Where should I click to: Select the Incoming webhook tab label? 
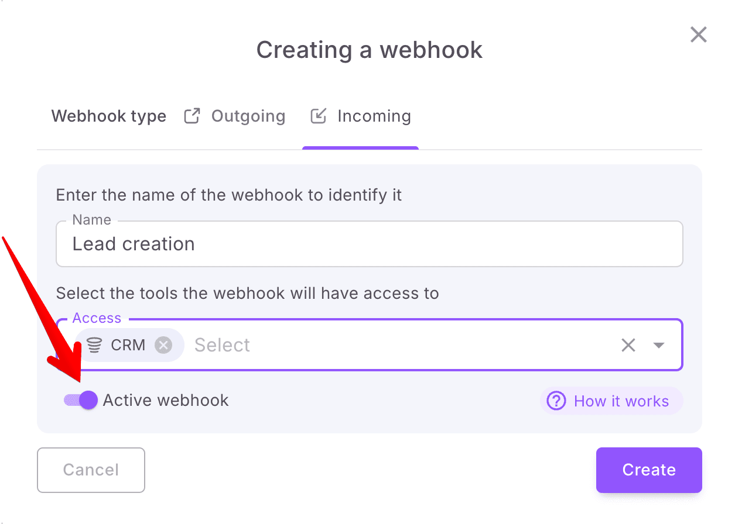[374, 116]
